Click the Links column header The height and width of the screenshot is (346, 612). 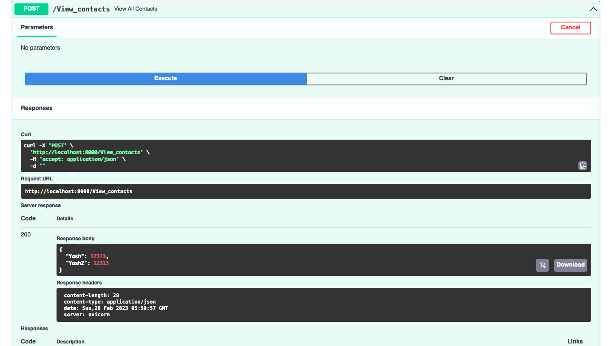(x=575, y=341)
